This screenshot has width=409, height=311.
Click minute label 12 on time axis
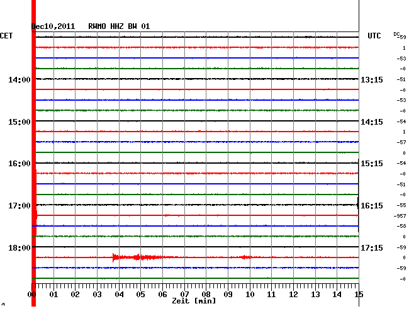click(293, 295)
